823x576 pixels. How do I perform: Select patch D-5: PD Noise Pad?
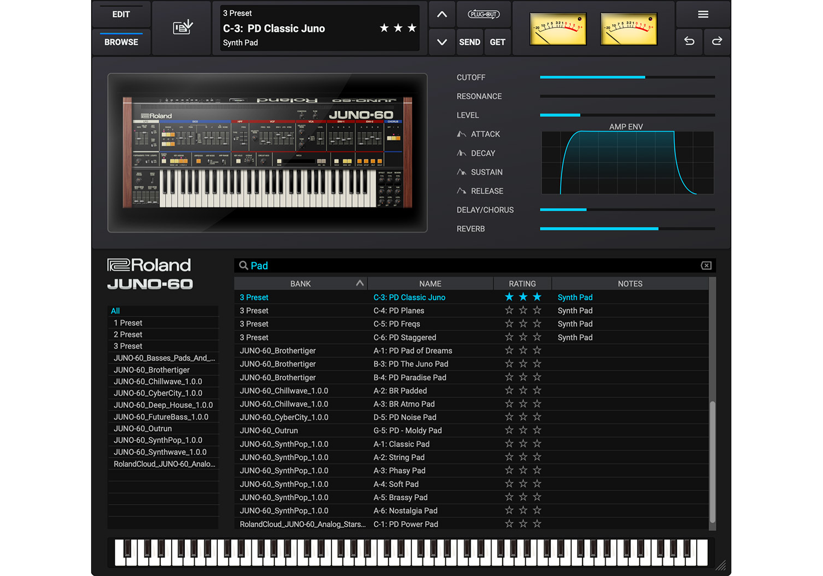click(x=471, y=417)
